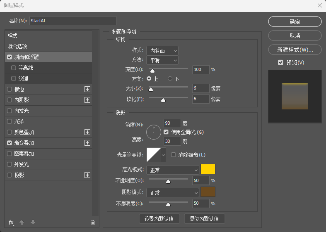Select direction 下 radio button
Screen dimensions: 326x232
coord(170,78)
